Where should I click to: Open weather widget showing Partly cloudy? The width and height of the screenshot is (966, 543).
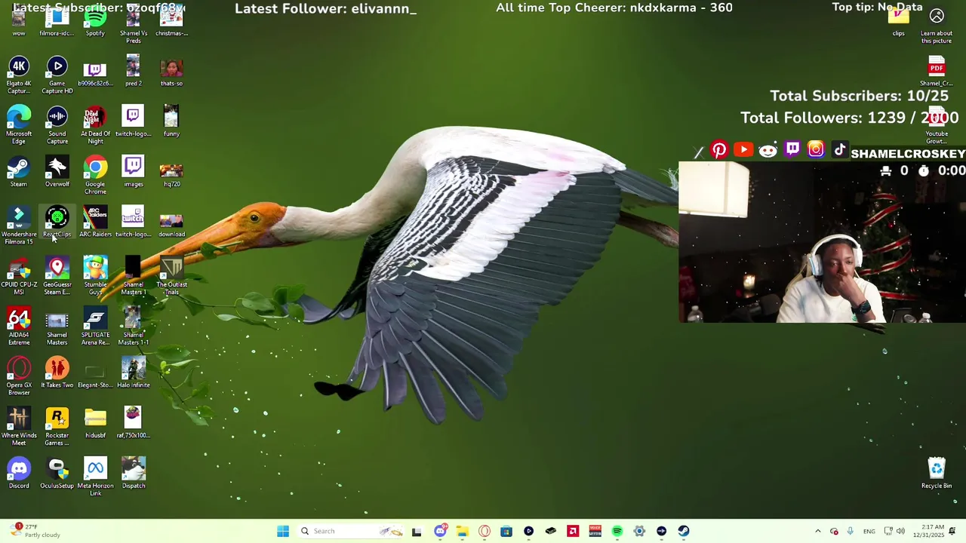tap(34, 531)
